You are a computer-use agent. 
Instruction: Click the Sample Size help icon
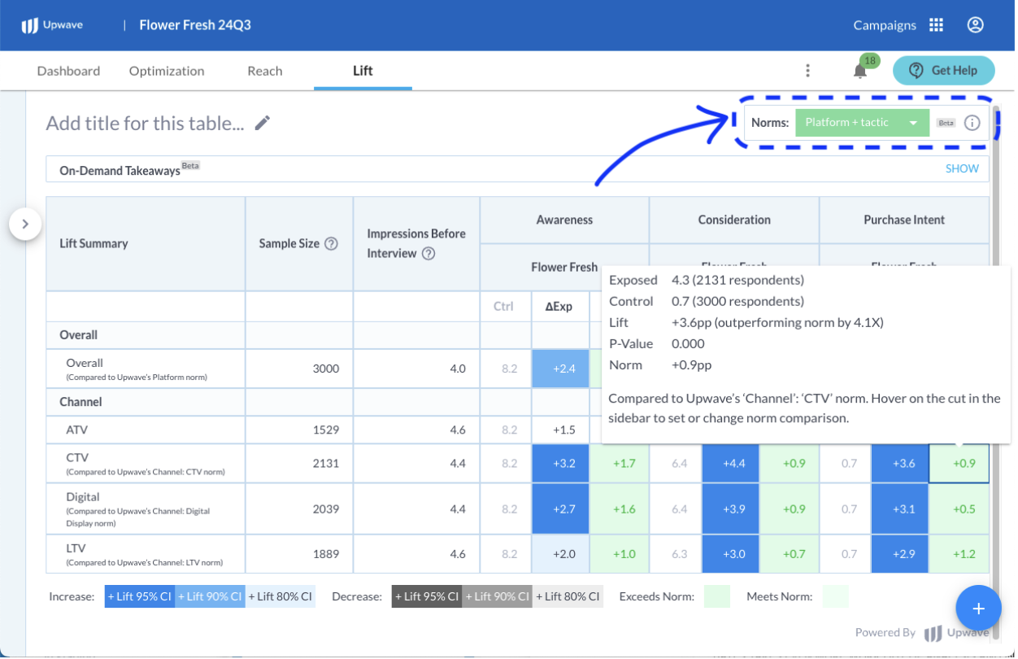[331, 243]
